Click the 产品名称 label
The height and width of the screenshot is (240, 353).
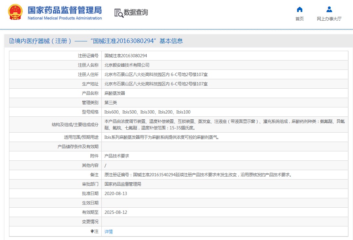(x=90, y=93)
